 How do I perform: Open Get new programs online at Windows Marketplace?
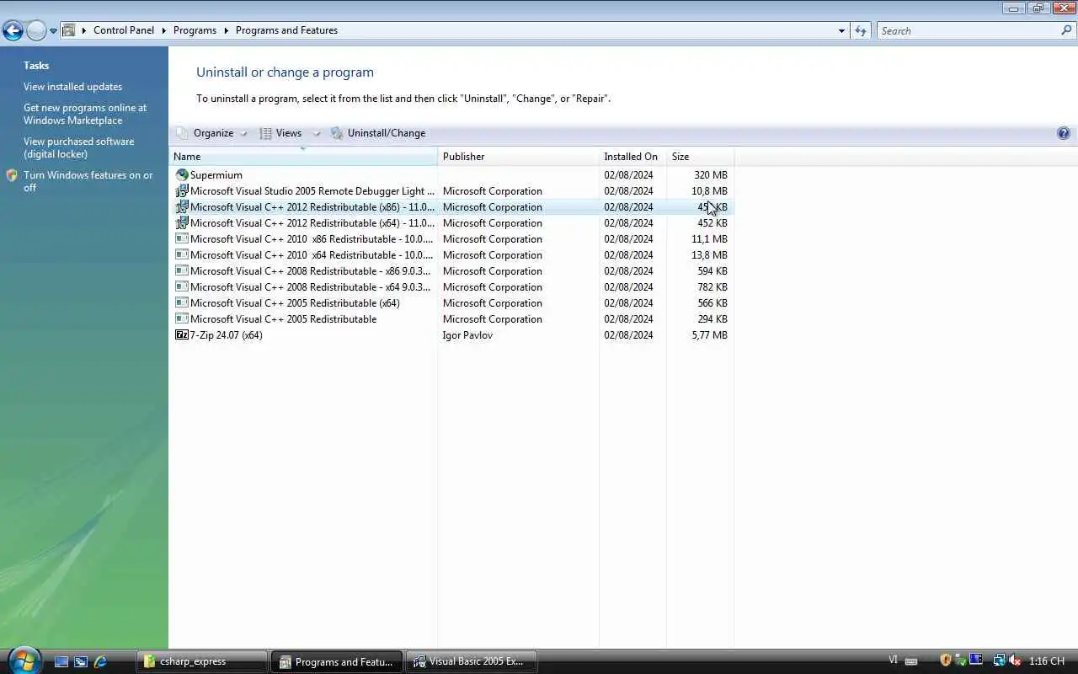pos(85,114)
